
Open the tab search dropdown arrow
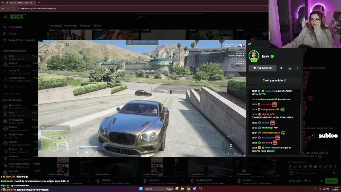pos(2,3)
